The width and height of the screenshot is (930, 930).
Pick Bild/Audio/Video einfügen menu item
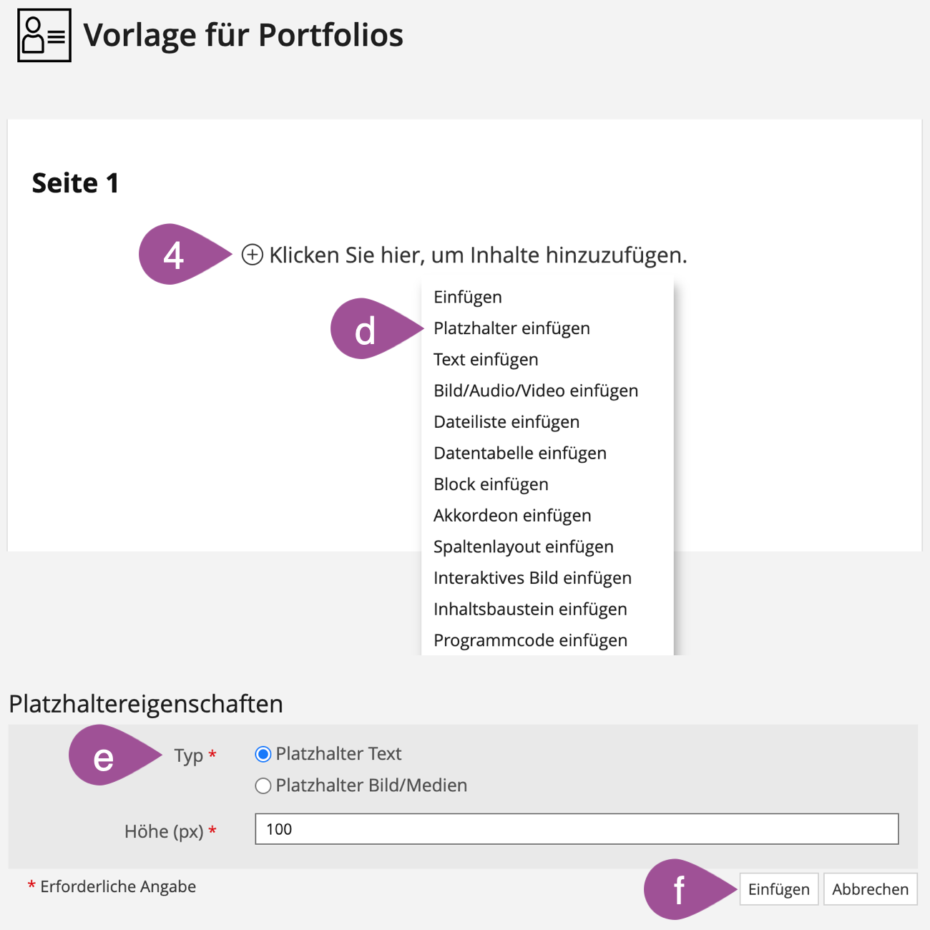tap(535, 391)
